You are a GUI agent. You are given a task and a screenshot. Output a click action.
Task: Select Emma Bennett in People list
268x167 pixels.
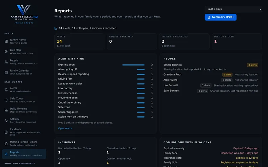tap(173, 65)
